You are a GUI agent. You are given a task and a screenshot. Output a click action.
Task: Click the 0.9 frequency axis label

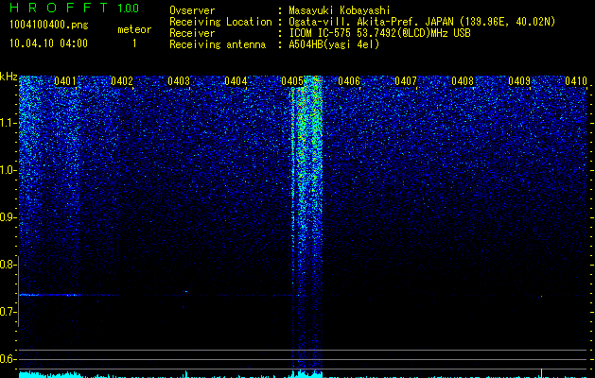click(x=8, y=217)
